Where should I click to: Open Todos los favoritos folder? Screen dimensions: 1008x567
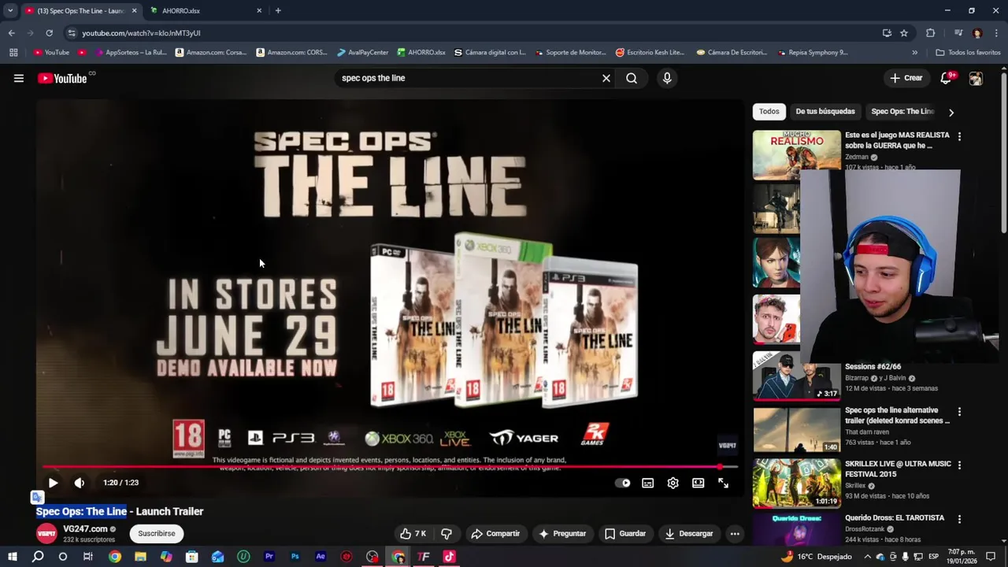[x=968, y=53]
